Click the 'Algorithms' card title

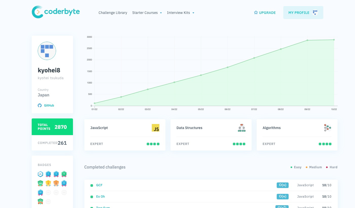(271, 128)
